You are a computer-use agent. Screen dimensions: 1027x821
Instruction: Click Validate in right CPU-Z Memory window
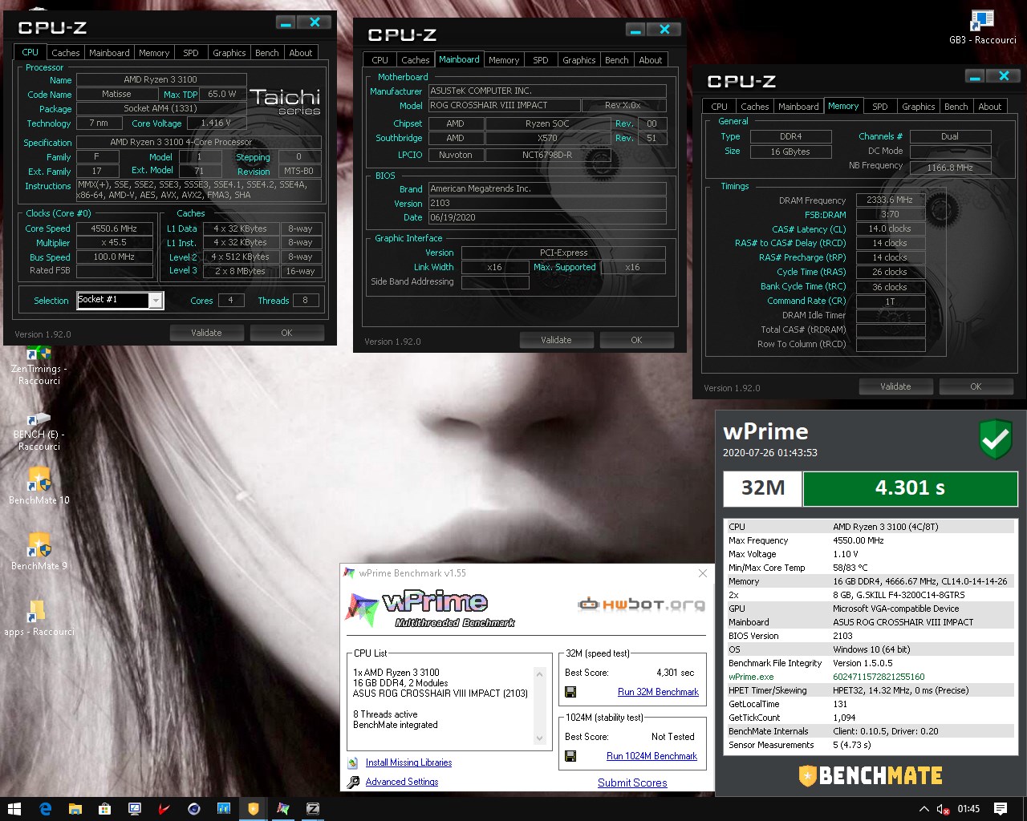895,386
